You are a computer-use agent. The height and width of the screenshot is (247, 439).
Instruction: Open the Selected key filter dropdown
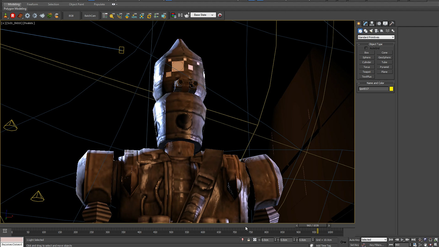pos(374,240)
